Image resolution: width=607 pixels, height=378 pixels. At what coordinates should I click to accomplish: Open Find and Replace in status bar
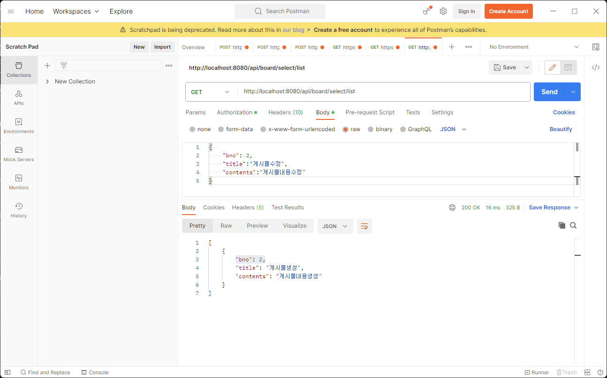coord(45,372)
